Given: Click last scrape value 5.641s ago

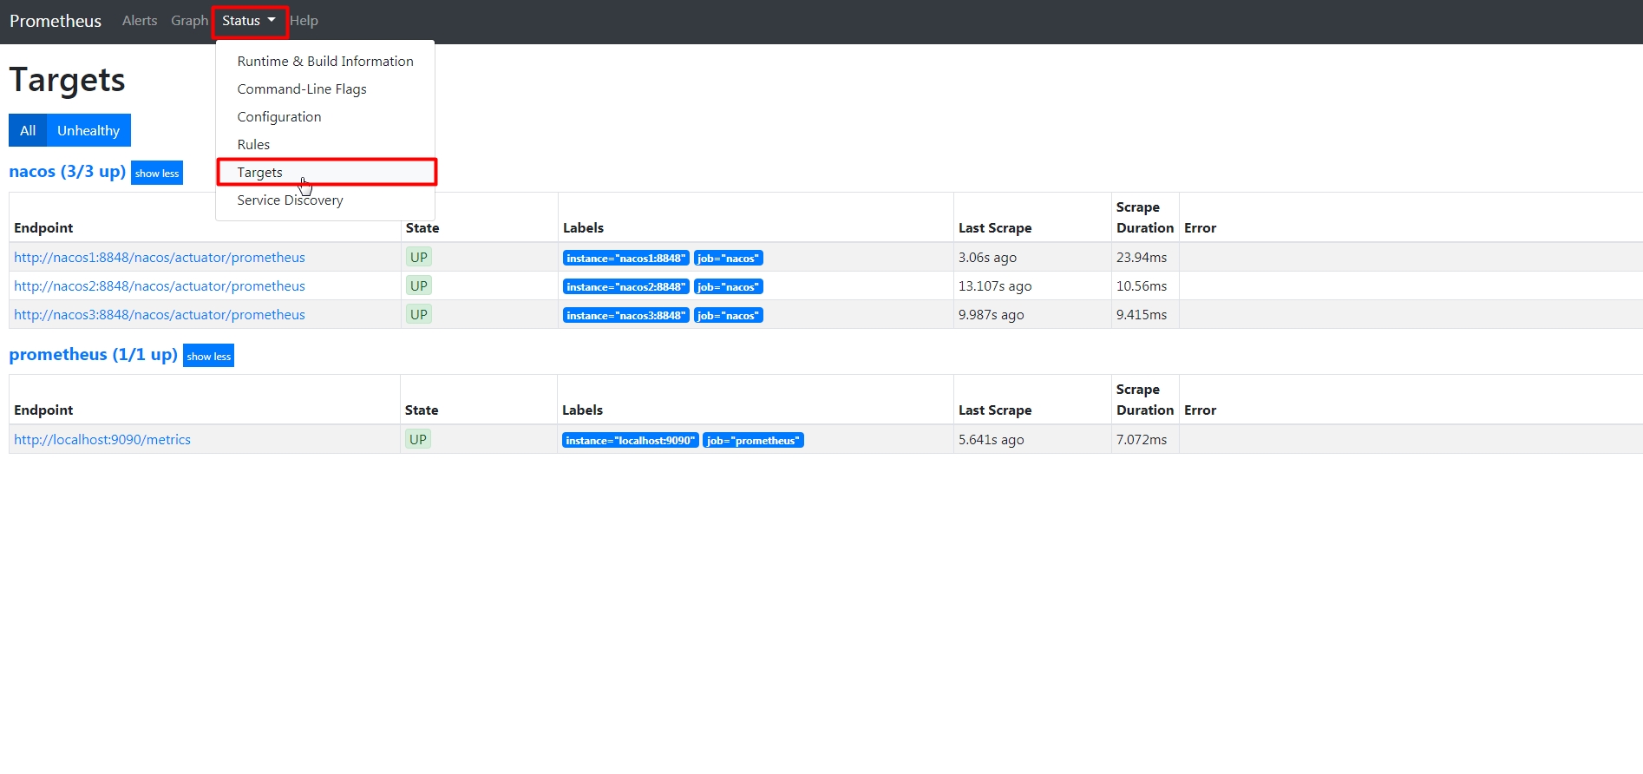Looking at the screenshot, I should click(992, 440).
